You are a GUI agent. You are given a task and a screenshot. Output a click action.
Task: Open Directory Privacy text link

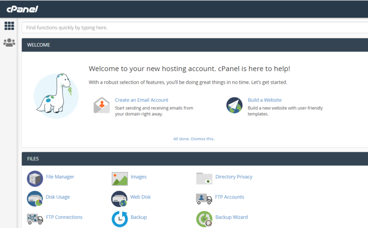click(x=234, y=177)
